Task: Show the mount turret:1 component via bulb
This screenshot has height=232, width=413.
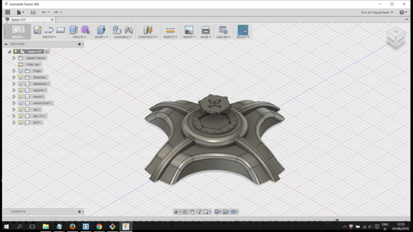Action: 21,103
